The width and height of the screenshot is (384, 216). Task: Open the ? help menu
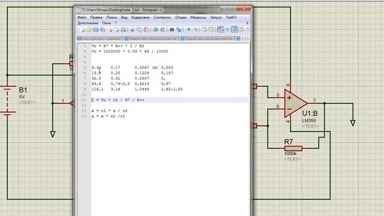coord(116,23)
